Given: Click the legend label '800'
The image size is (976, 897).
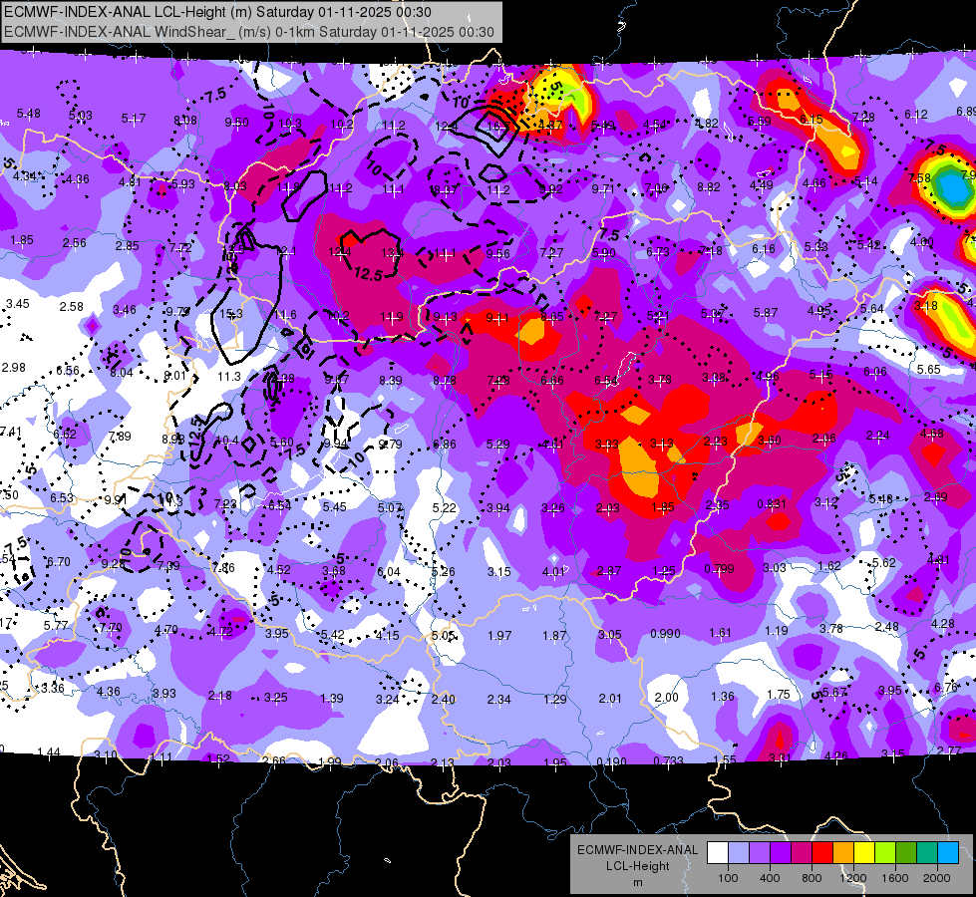Looking at the screenshot, I should point(812,878).
